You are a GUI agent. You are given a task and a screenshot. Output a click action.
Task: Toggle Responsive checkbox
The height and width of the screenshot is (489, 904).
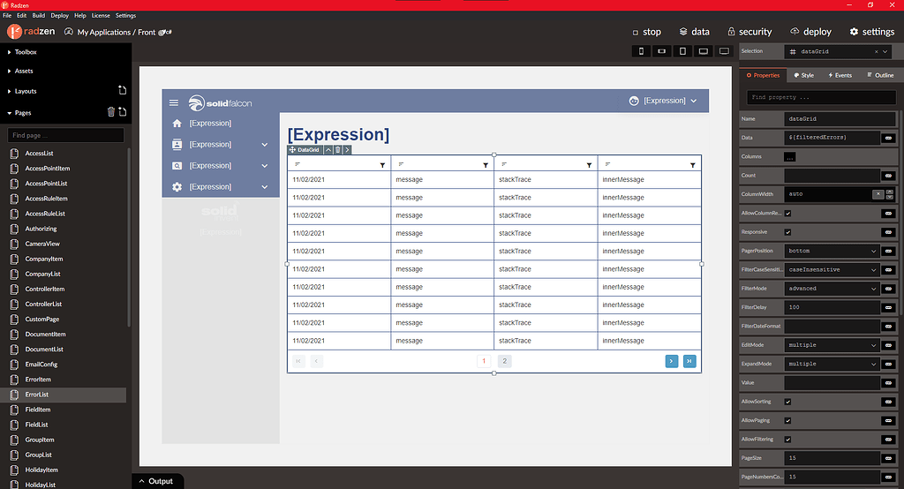pyautogui.click(x=788, y=232)
